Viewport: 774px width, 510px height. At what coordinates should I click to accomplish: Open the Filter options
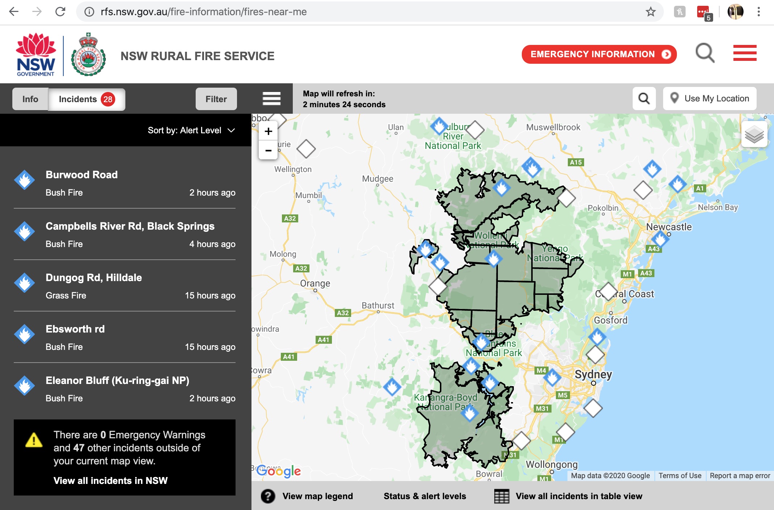click(x=216, y=99)
